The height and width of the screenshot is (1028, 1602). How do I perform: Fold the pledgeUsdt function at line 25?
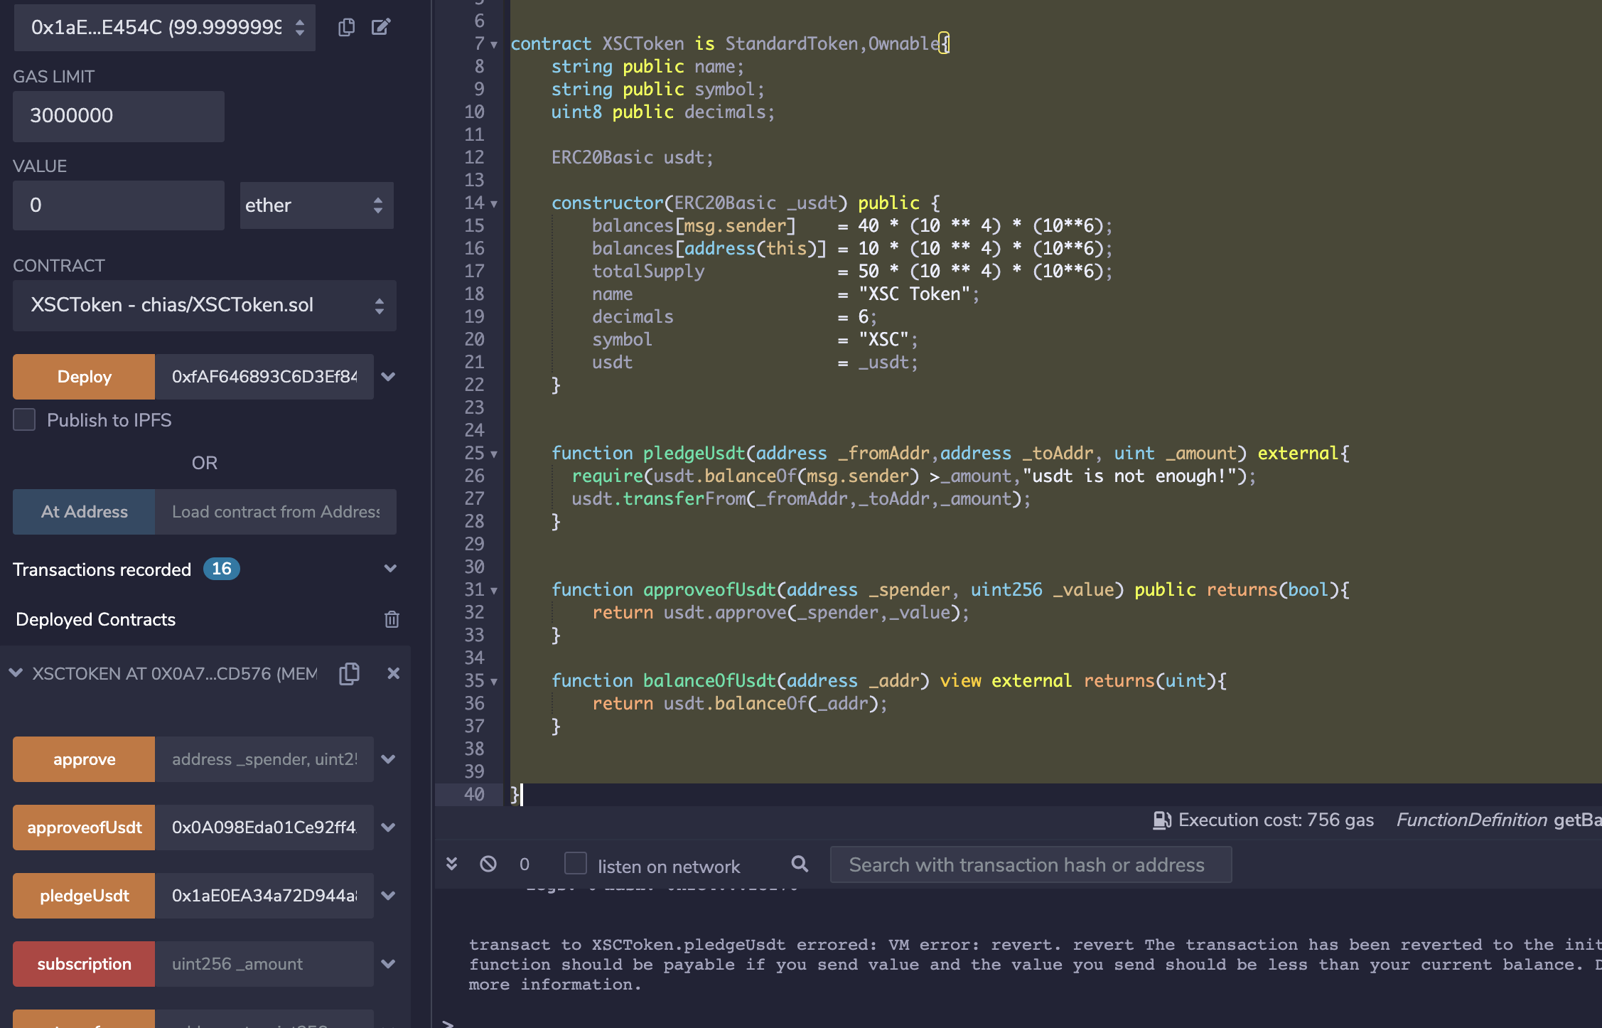(494, 454)
